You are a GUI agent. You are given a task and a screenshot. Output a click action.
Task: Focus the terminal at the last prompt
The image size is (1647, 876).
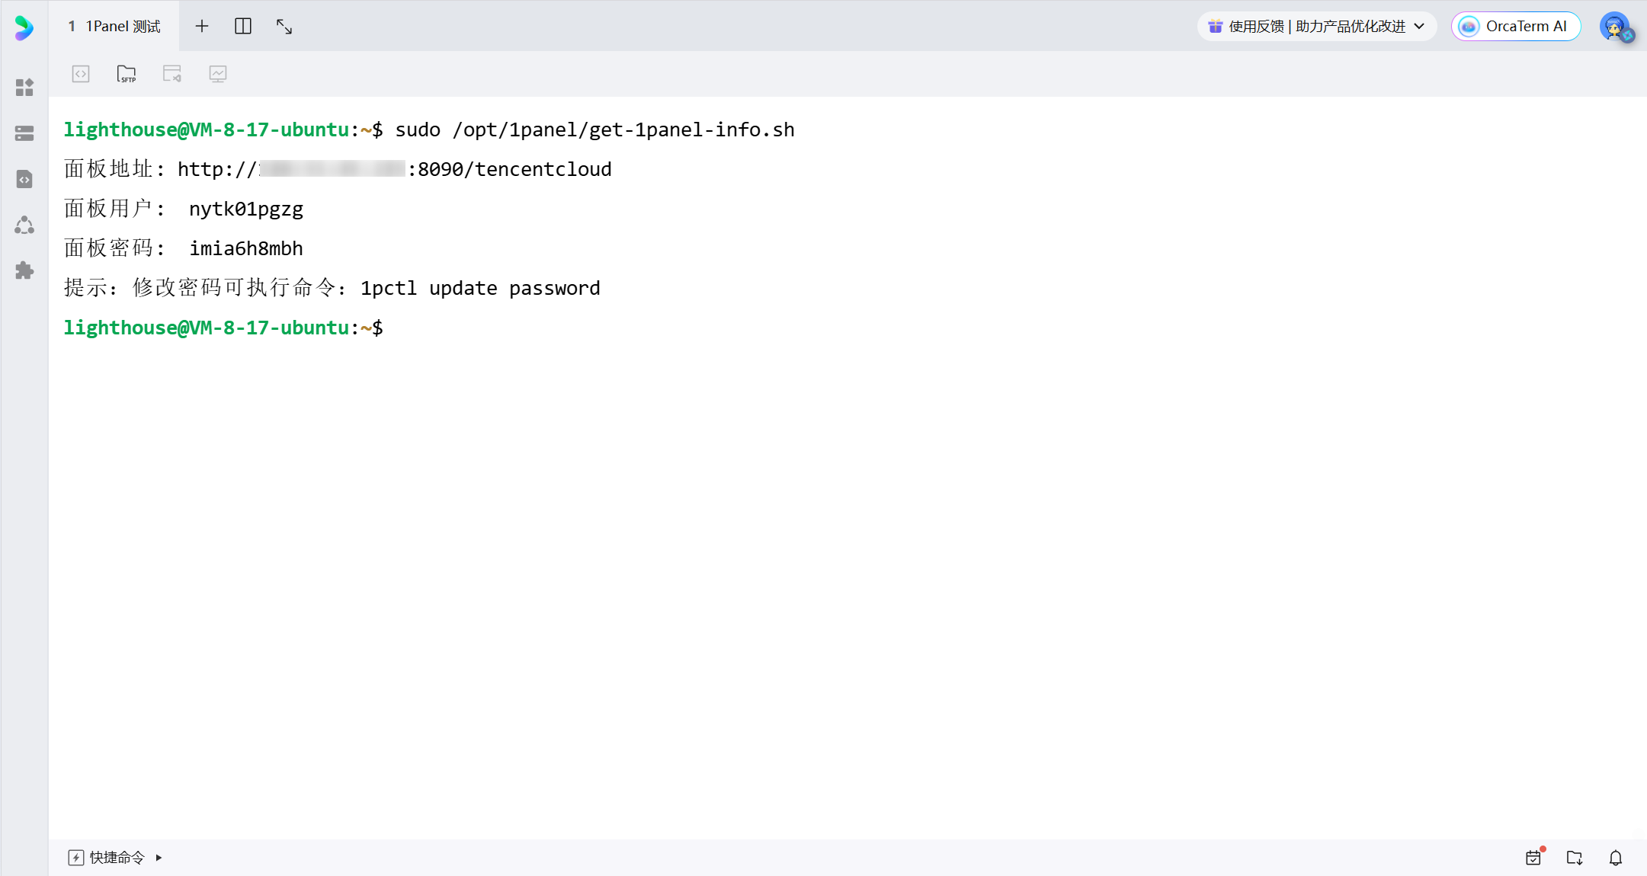[390, 328]
